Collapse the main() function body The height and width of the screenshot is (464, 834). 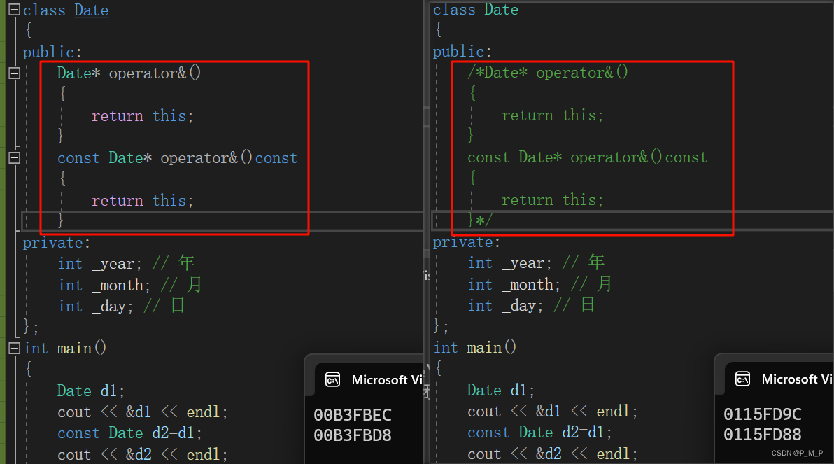pos(14,348)
